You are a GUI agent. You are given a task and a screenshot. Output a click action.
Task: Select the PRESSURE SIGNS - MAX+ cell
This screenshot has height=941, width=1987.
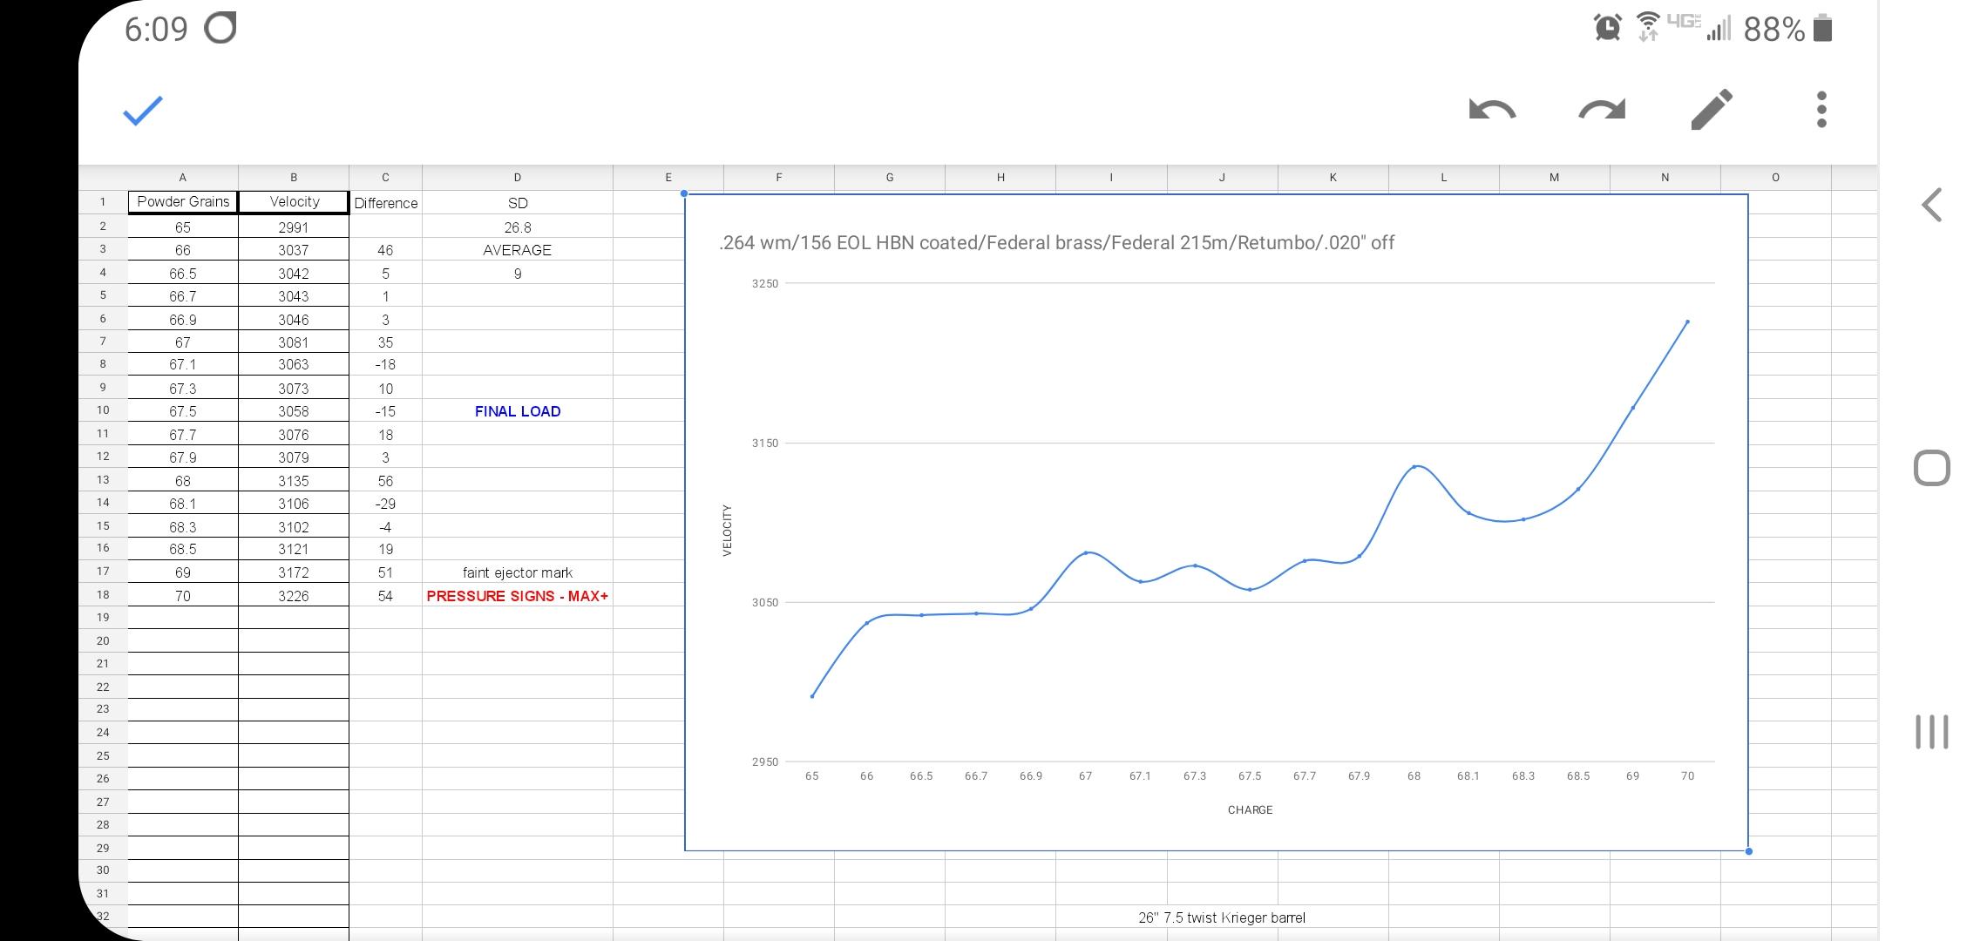[518, 596]
